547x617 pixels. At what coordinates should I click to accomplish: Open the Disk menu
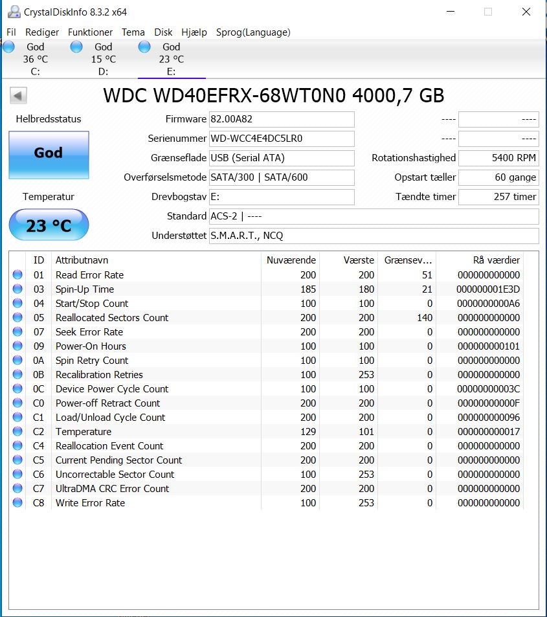click(163, 32)
